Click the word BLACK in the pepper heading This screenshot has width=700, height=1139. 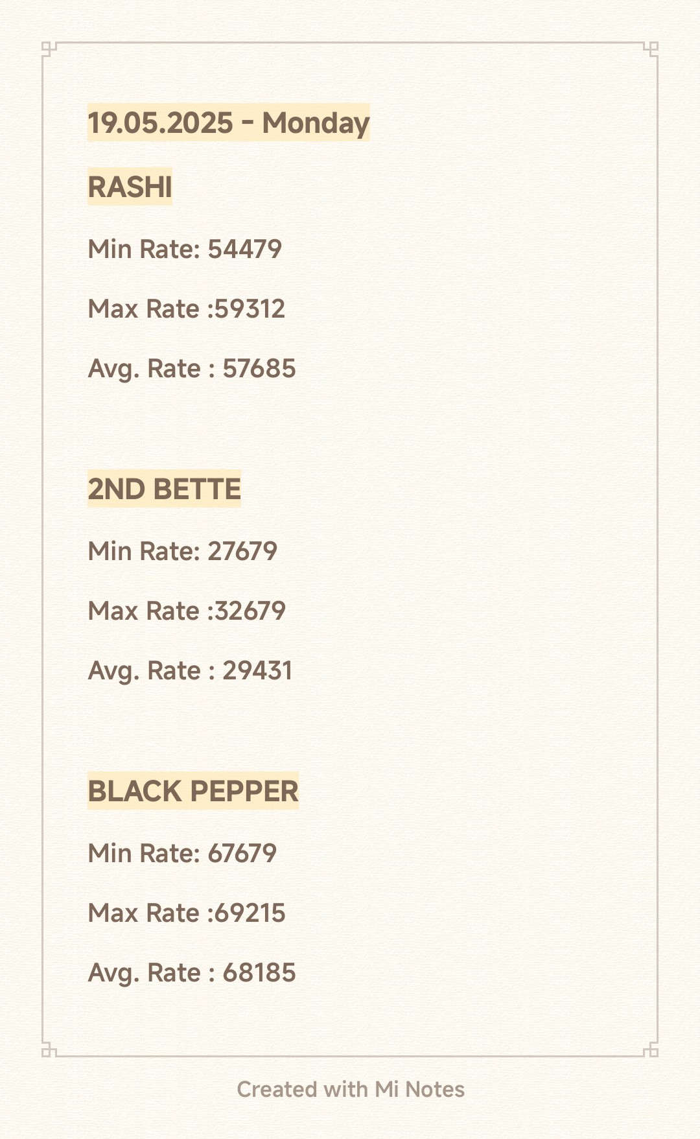134,791
